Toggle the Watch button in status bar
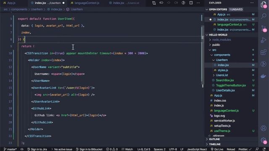Viewport: 269px width, 151px height. pyautogui.click(x=127, y=149)
